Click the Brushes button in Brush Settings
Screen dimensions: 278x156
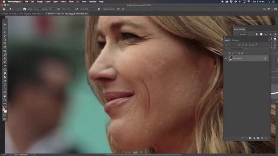coord(243,34)
